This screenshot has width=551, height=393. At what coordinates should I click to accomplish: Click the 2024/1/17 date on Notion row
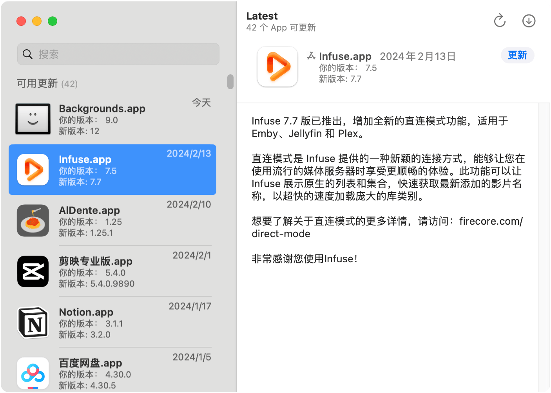[190, 306]
